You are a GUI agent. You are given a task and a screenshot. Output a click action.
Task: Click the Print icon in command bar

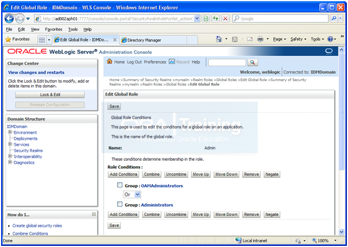260,39
